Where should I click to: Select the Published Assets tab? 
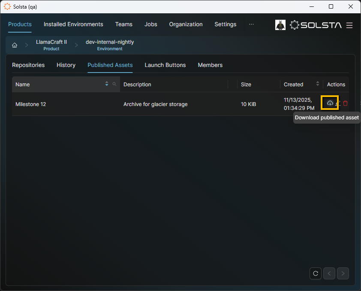click(x=110, y=65)
